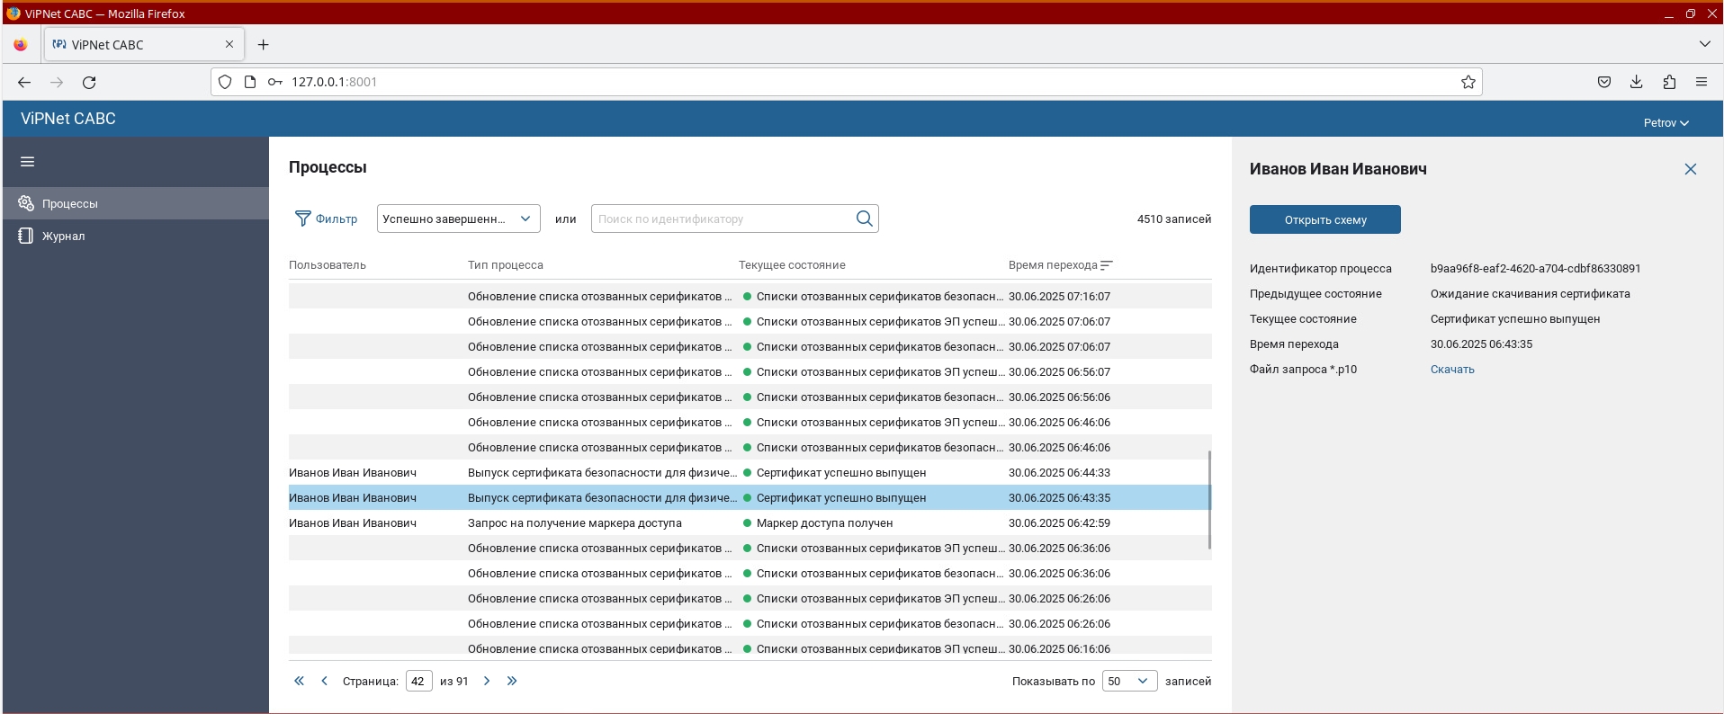Viewport: 1724px width, 714px height.
Task: Click the search magnifier icon
Action: [x=864, y=219]
